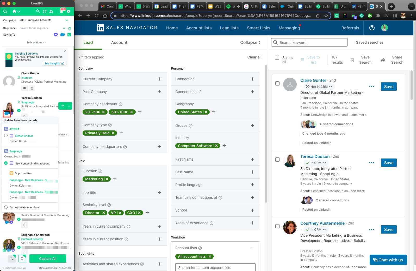Open the Not in CRM dropdown for Claire Gunter

(319, 87)
